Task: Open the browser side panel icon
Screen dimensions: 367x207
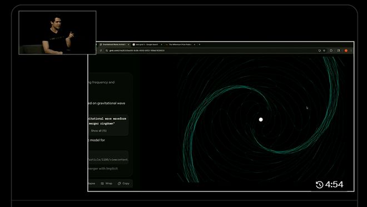Action: (339, 51)
